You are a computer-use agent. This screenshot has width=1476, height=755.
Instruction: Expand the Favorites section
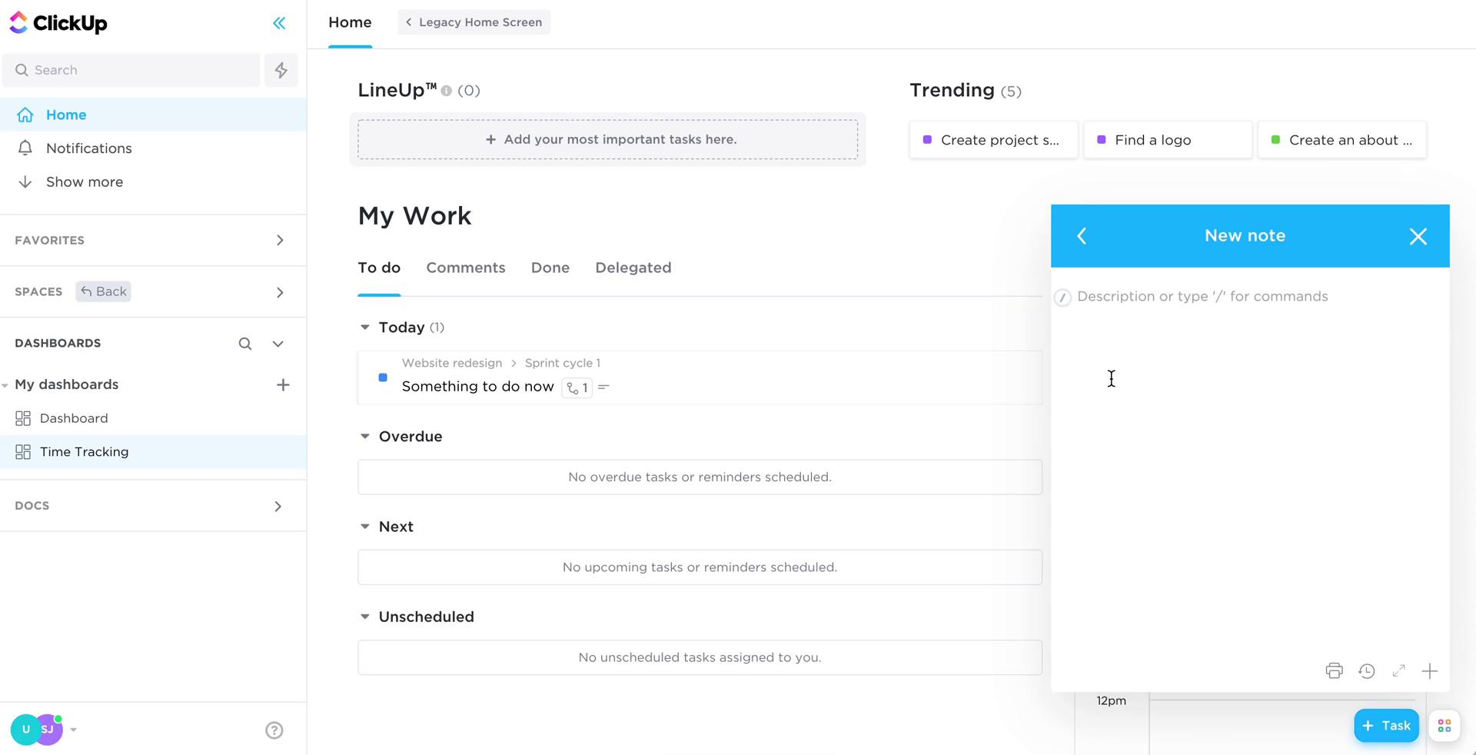click(280, 241)
